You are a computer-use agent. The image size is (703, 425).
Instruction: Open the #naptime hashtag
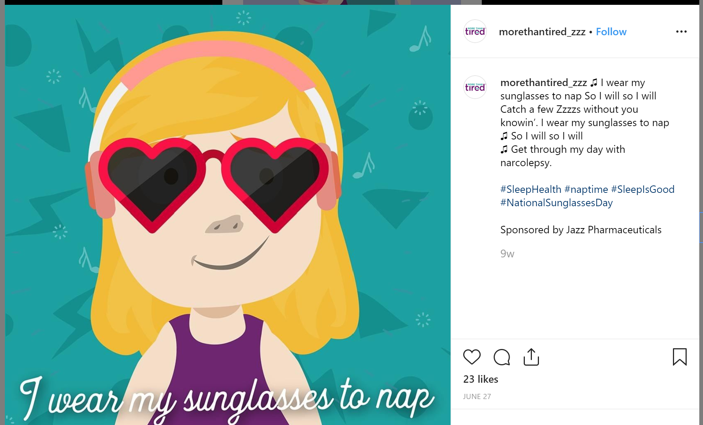click(x=586, y=190)
